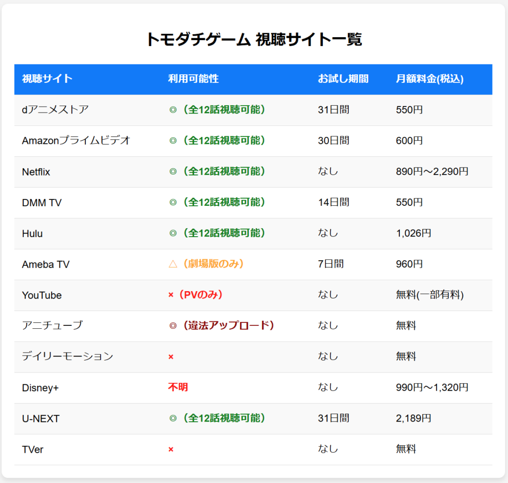Select the Netflix site name cell
The height and width of the screenshot is (483, 508).
[36, 172]
